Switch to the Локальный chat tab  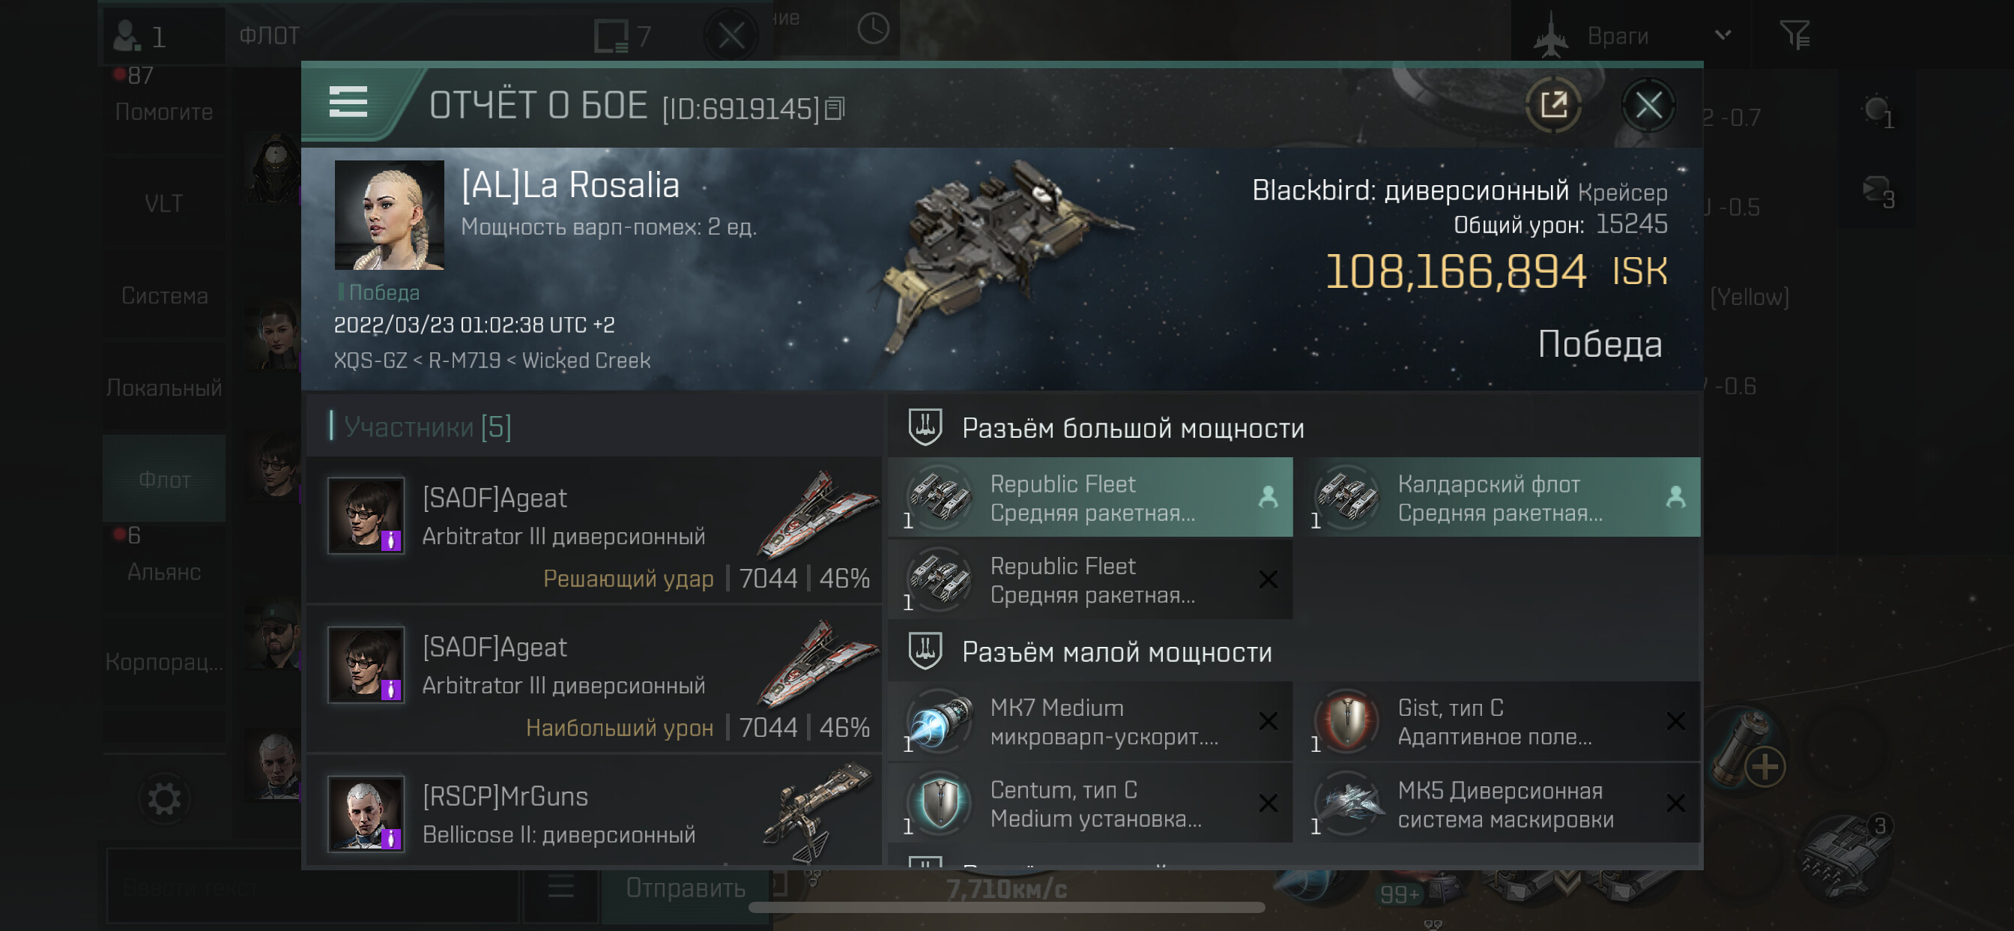click(x=164, y=388)
